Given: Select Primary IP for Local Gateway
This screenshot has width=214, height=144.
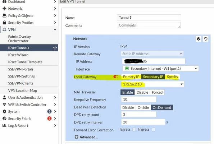Looking at the screenshot, I should pos(131,77).
